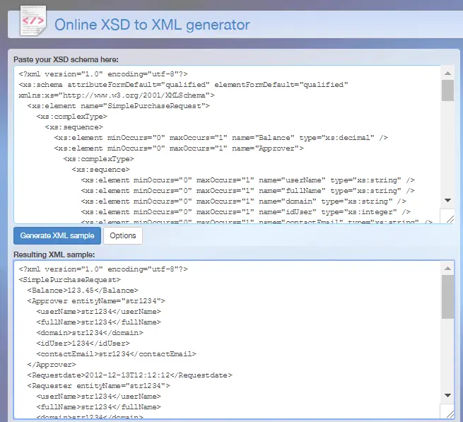Click the XML sample scrollbar down arrow
The height and width of the screenshot is (422, 463).
[447, 395]
